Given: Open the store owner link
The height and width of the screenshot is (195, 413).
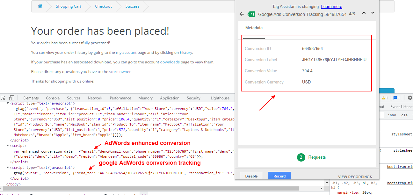Looking at the screenshot, I should [120, 72].
